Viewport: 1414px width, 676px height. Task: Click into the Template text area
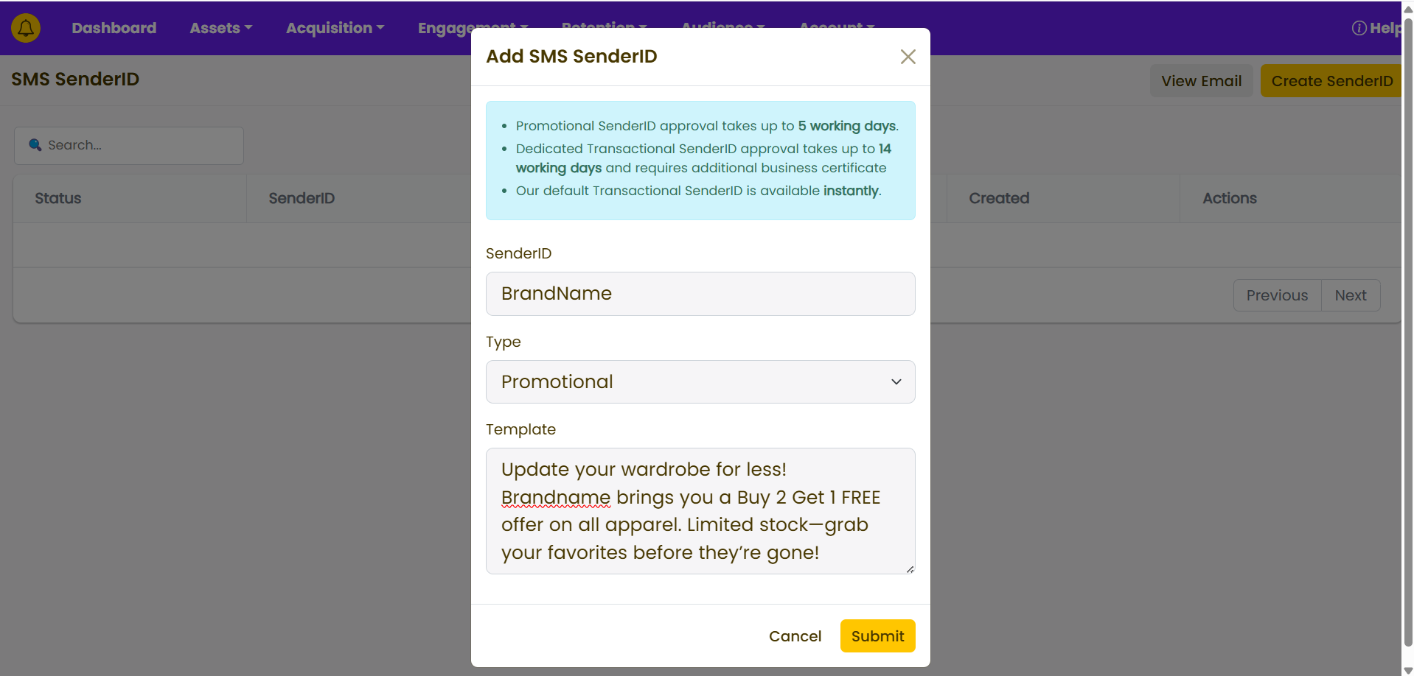pyautogui.click(x=700, y=511)
